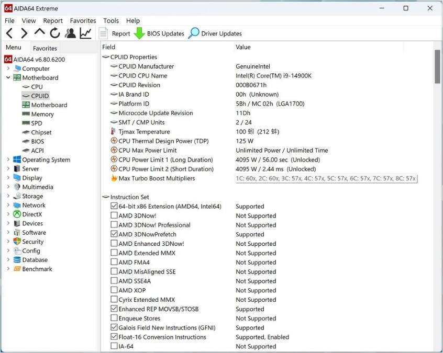Open the Tools menu
This screenshot has width=443, height=353.
coord(111,20)
